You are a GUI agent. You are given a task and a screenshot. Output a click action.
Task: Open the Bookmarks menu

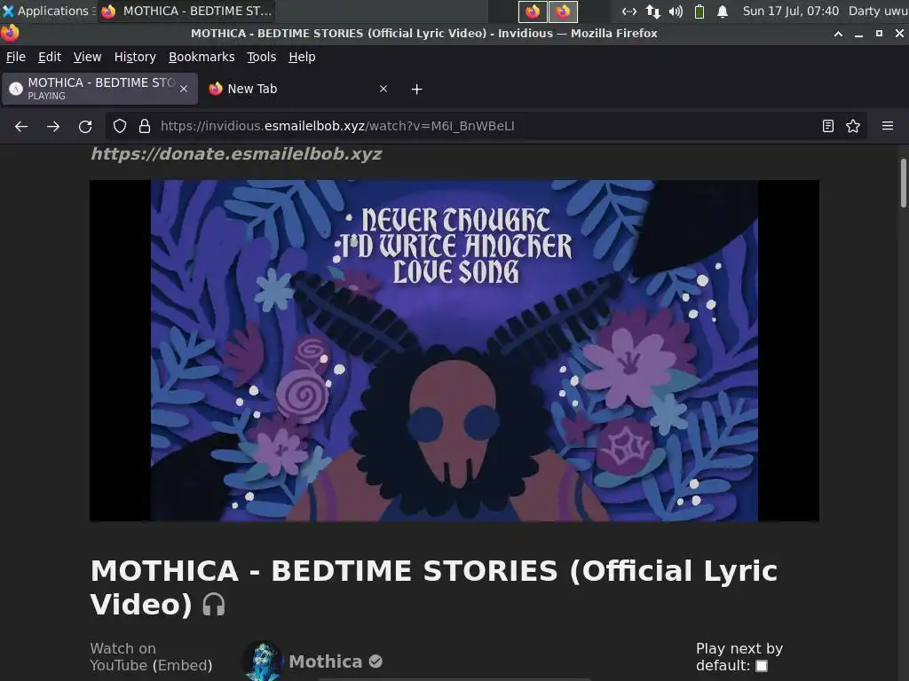pyautogui.click(x=202, y=57)
